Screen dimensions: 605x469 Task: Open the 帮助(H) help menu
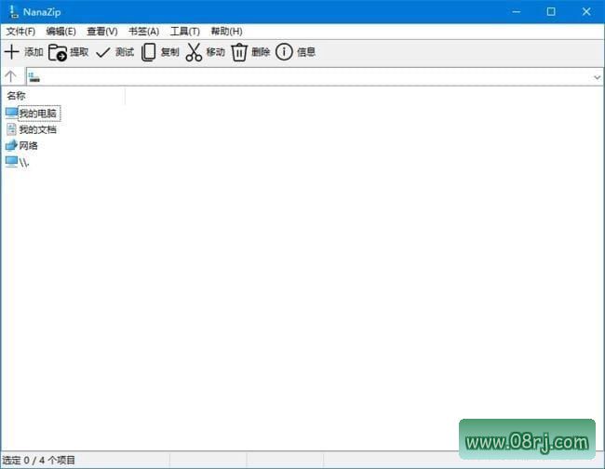[x=226, y=32]
